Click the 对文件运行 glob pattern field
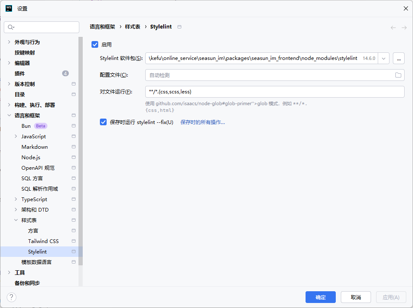413x308 pixels. 274,92
